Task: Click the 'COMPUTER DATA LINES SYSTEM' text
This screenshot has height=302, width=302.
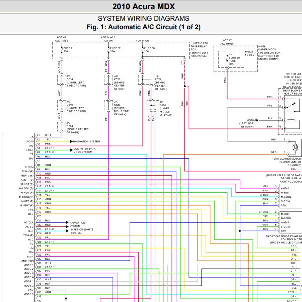Action: coord(84,150)
